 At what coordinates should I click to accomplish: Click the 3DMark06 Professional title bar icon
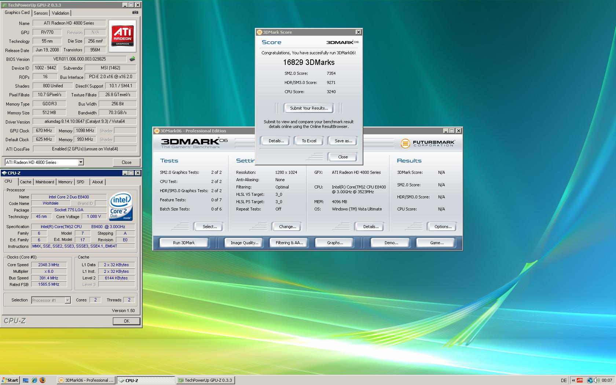click(157, 131)
